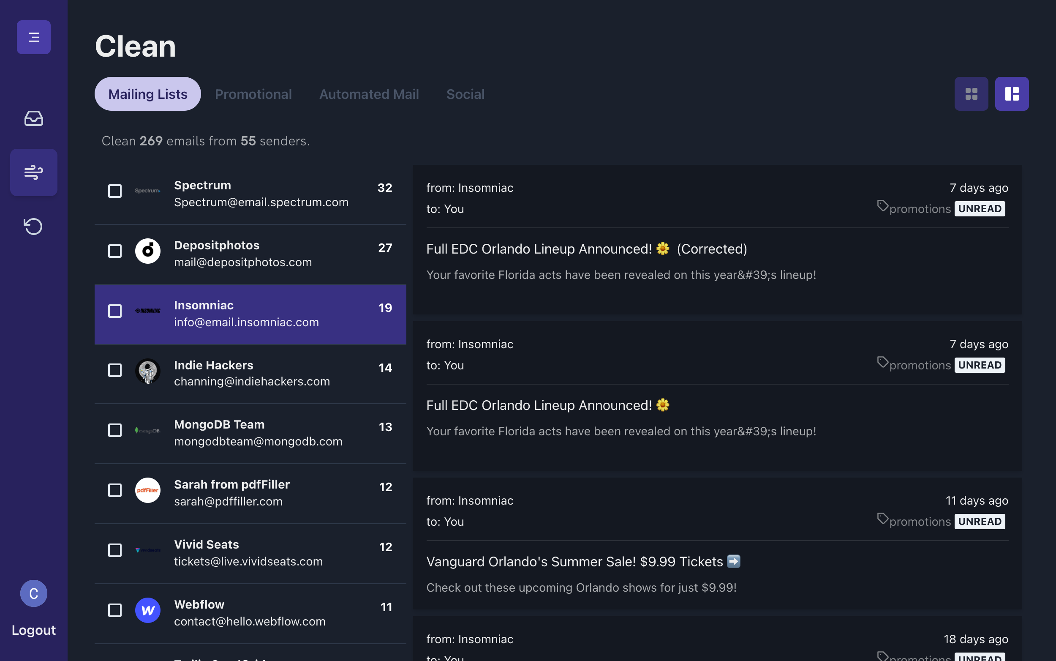Click UNREAD badge on Vanguard Orlando email

(980, 522)
